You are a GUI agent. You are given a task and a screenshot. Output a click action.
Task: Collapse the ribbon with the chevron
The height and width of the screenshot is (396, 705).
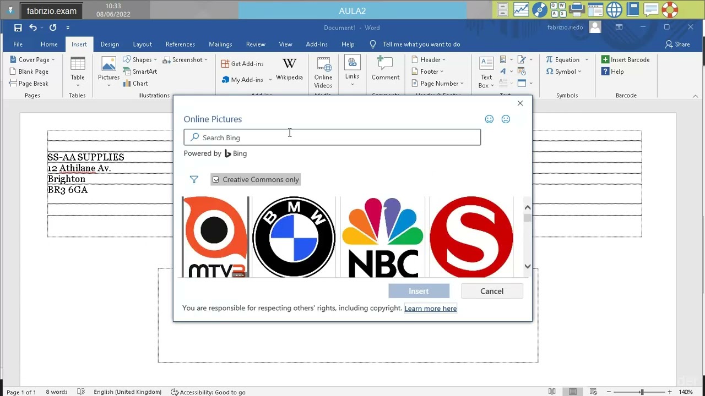tap(695, 96)
